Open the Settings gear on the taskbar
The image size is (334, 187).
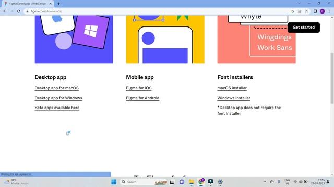pyautogui.click(x=220, y=182)
